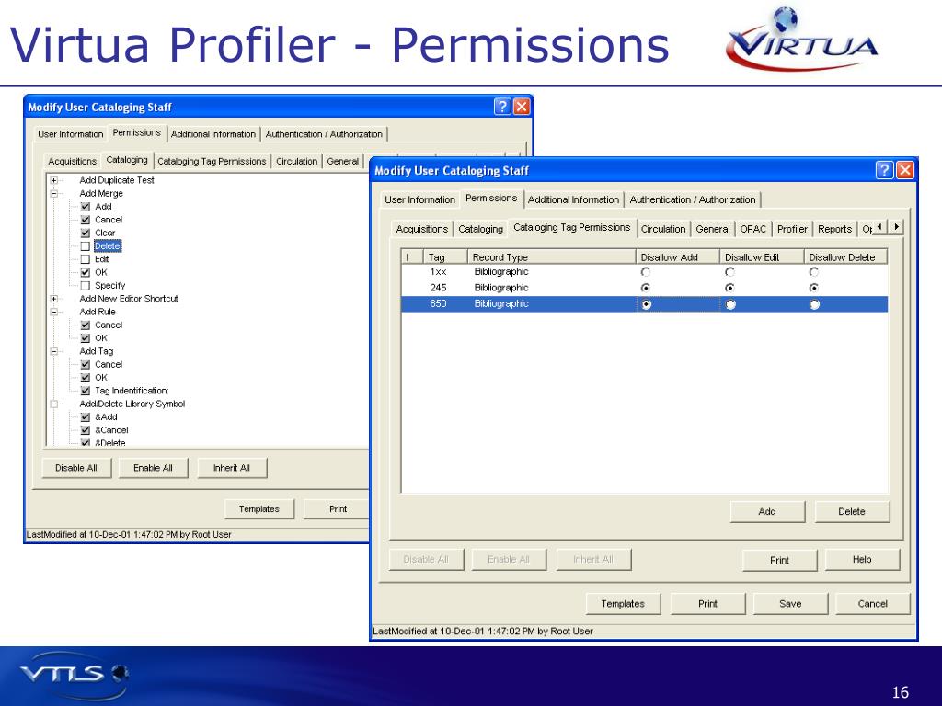Toggle Disallow Delete radio for tag 245
The height and width of the screenshot is (706, 942).
814,288
